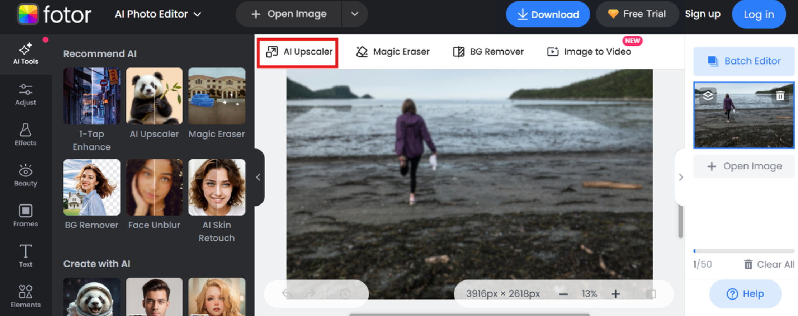Viewport: 798px width, 316px height.
Task: Open the Adjust panel
Action: click(25, 95)
